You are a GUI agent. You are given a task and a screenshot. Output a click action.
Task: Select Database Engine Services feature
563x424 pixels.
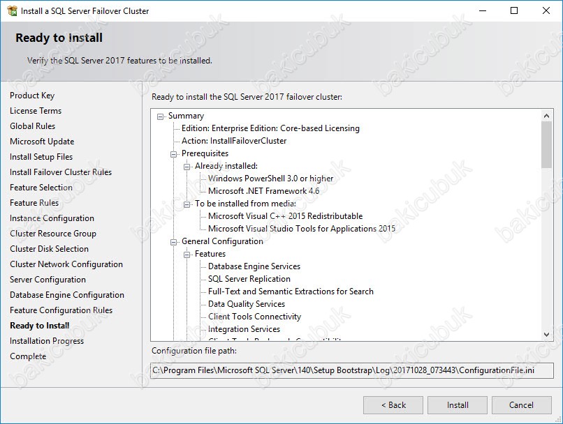click(254, 266)
